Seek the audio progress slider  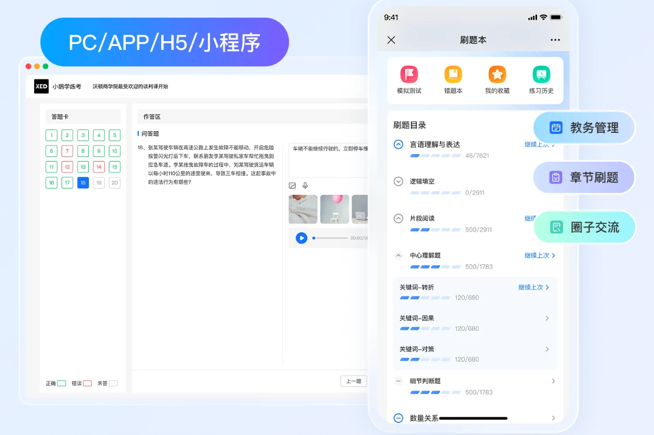[x=330, y=238]
